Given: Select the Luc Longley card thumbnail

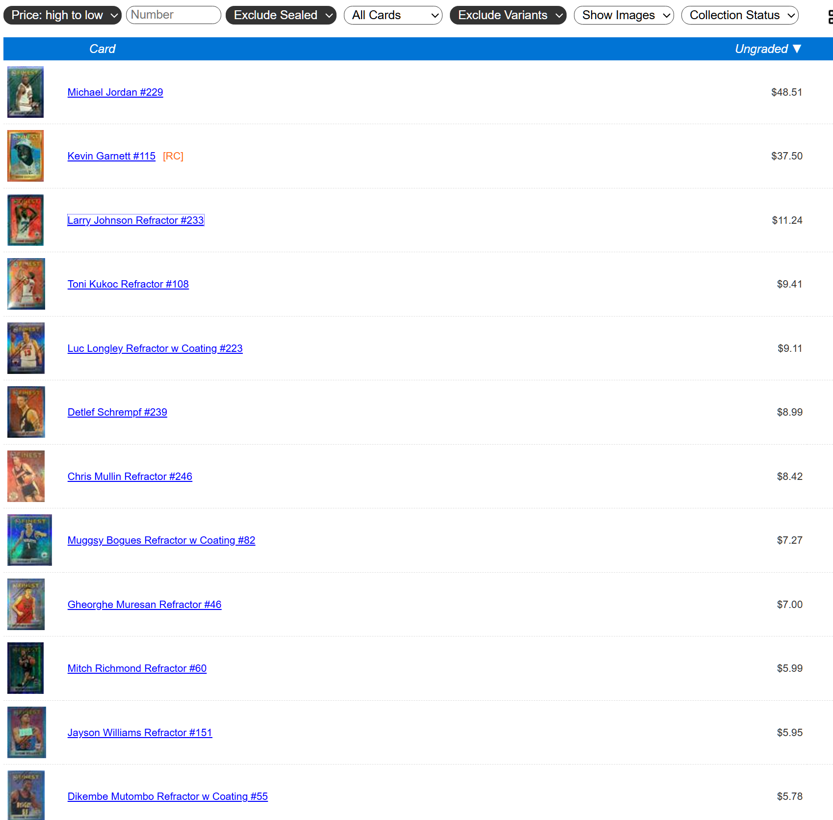Looking at the screenshot, I should [x=26, y=348].
